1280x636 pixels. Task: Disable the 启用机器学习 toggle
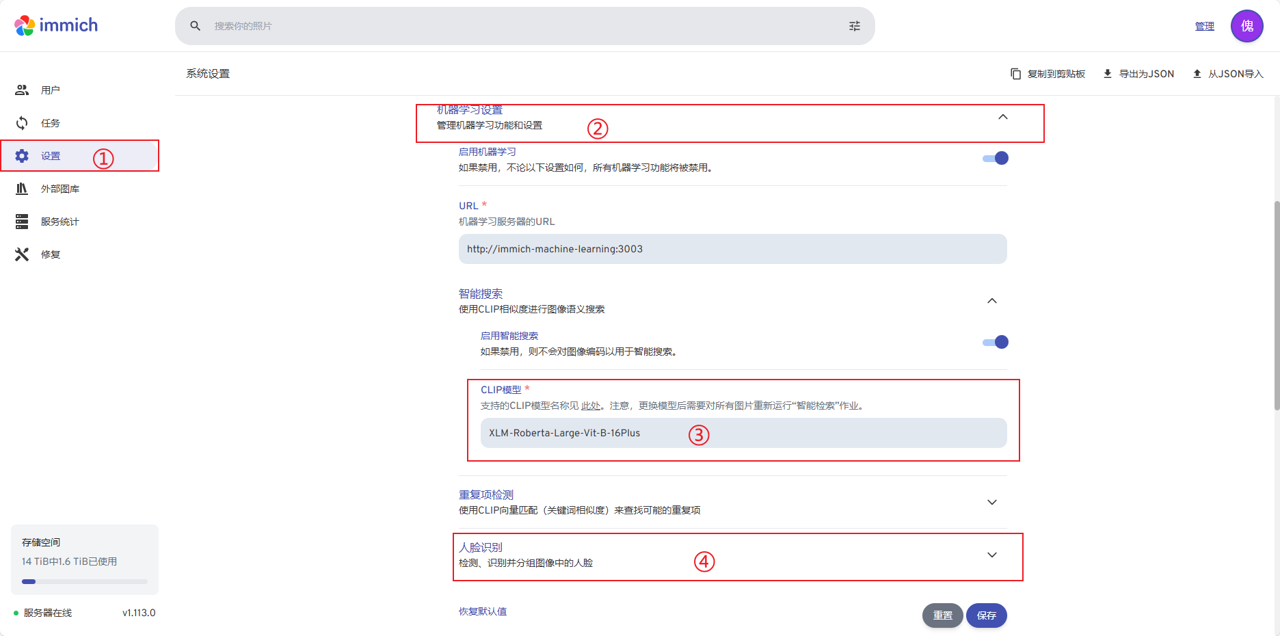pos(996,159)
